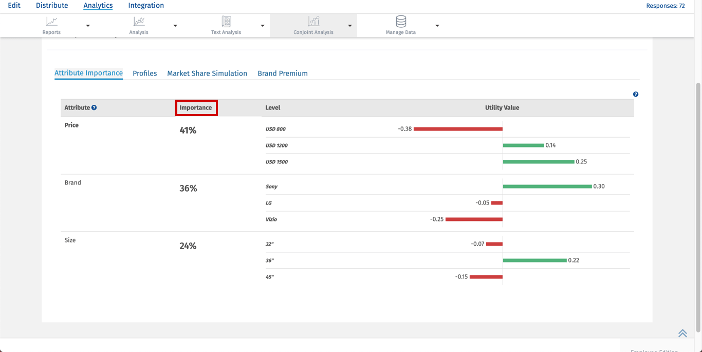
Task: Click the scroll-to-top double chevron icon
Action: [x=682, y=334]
